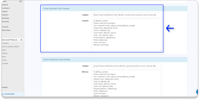Screen dimensions: 200x100
Task: Grab the Content textarea resize handle
Action: [161, 50]
